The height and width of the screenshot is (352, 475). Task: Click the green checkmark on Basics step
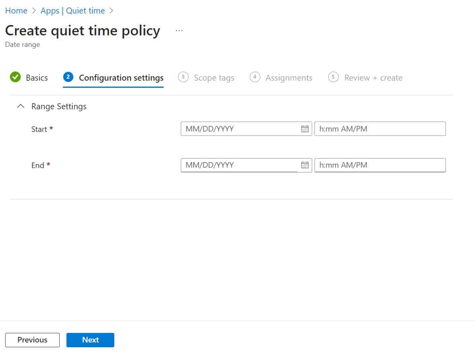point(15,77)
